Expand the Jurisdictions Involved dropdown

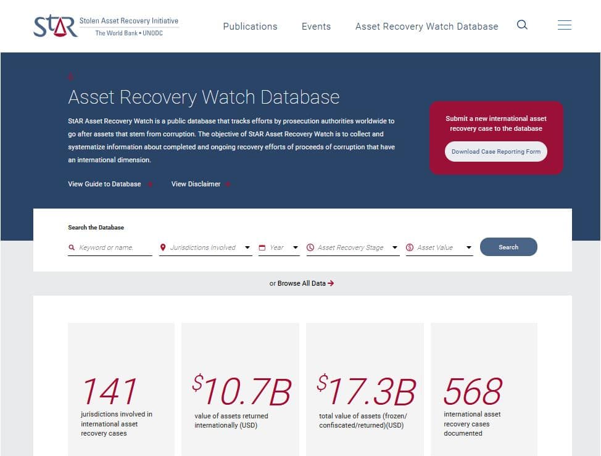[247, 247]
